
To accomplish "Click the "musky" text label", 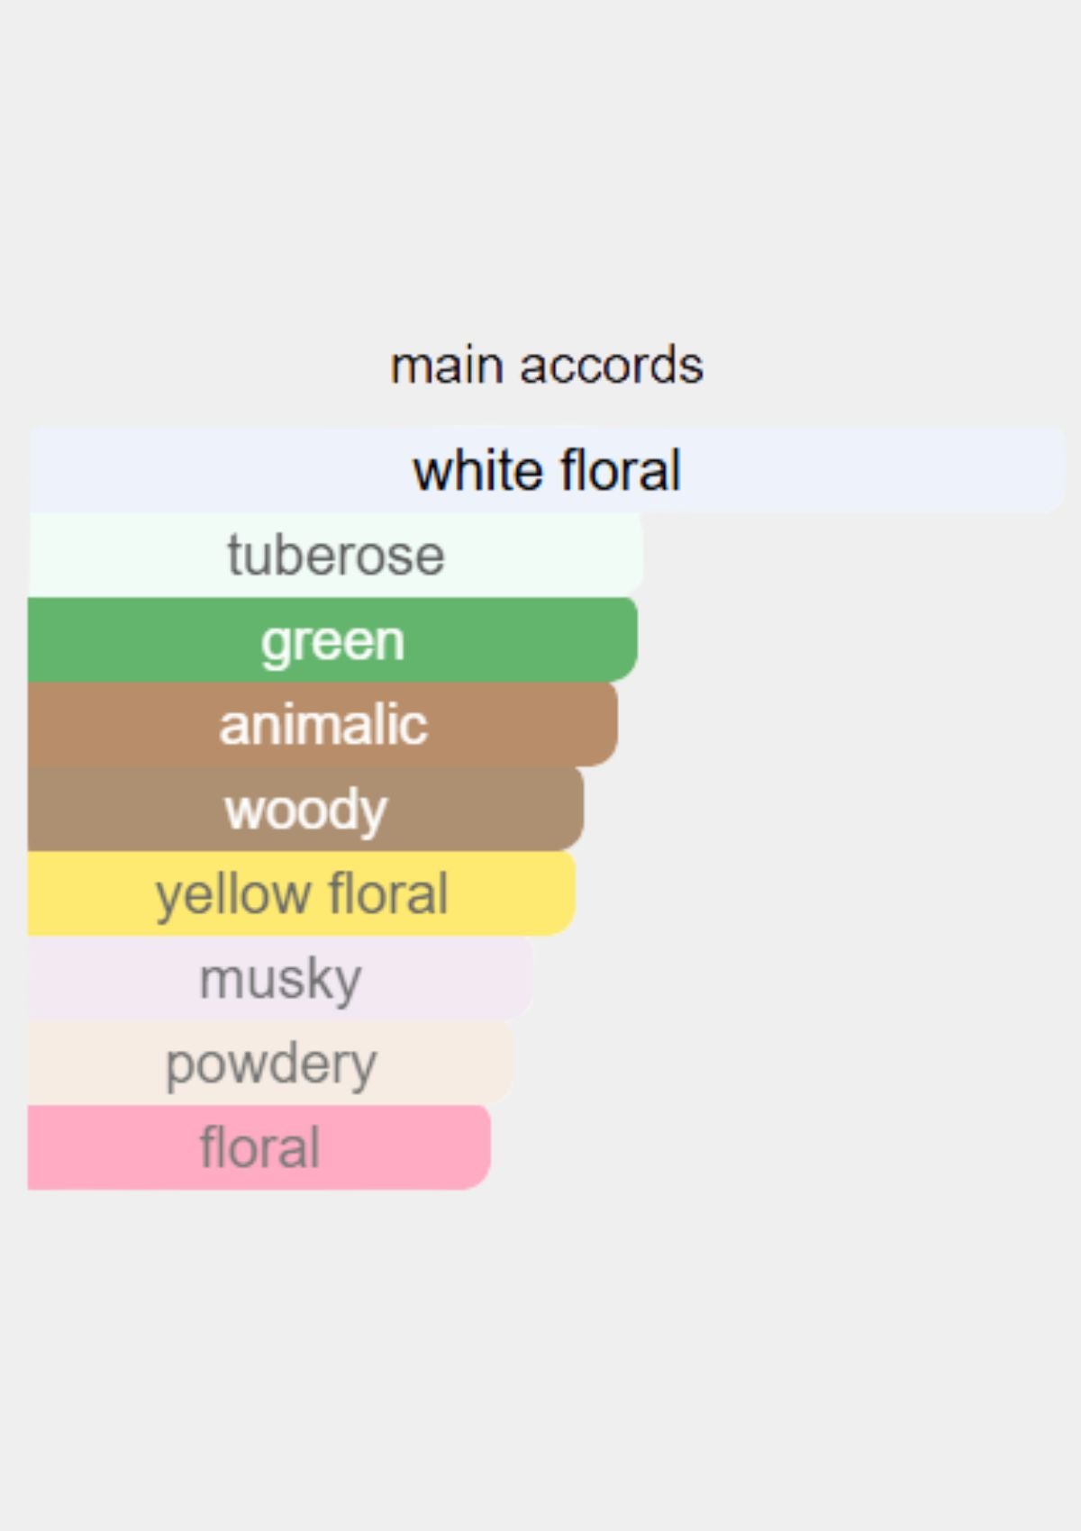I will tap(280, 980).
